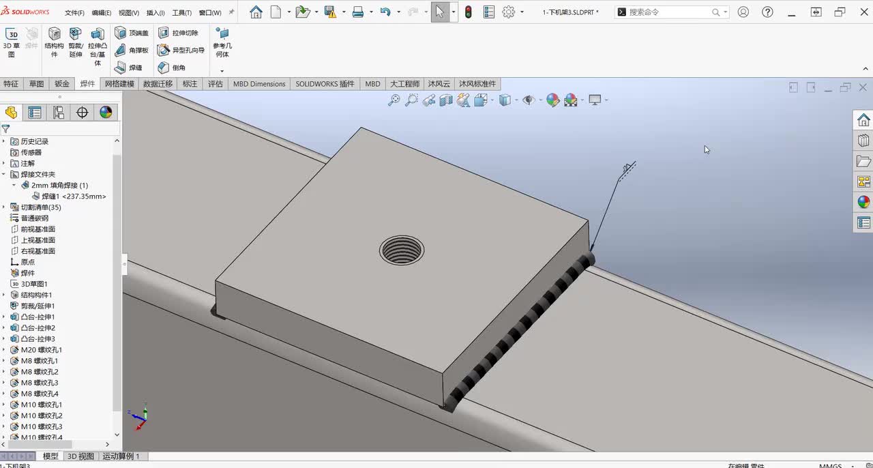873x468 pixels.
Task: Toggle the arrow Select tool in toolbar
Action: pos(440,12)
